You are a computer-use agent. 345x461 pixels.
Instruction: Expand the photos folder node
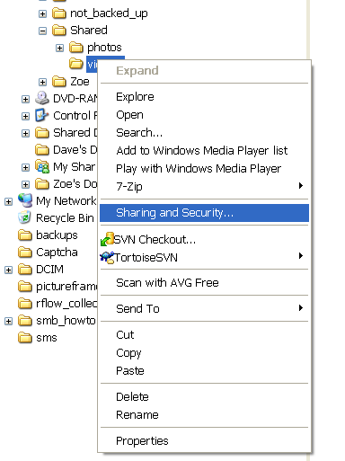point(59,48)
